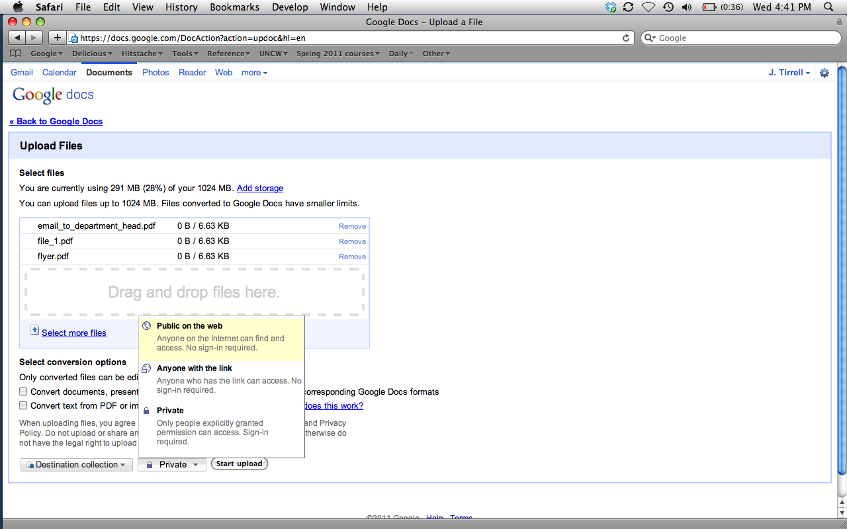847x529 pixels.
Task: Click the Spotlight search magnifier icon
Action: [828, 7]
